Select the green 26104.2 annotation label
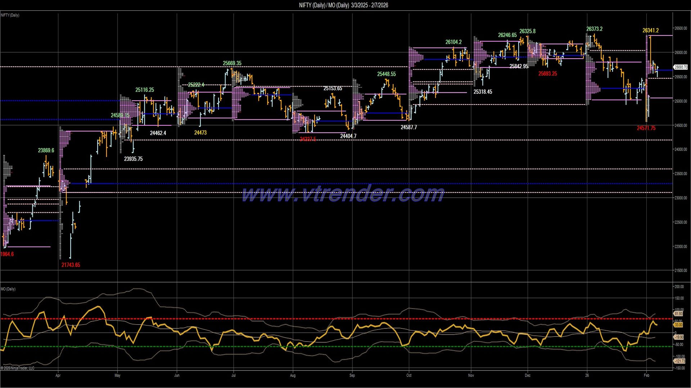 (454, 42)
